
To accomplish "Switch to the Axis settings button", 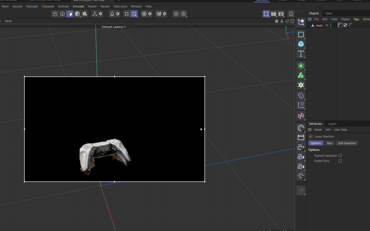I will tap(330, 143).
